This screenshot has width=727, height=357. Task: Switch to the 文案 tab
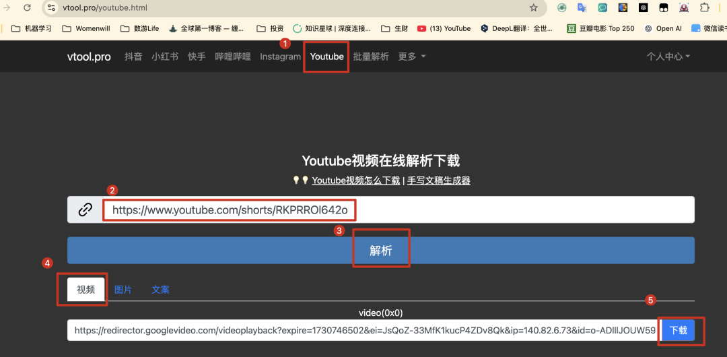pos(160,290)
